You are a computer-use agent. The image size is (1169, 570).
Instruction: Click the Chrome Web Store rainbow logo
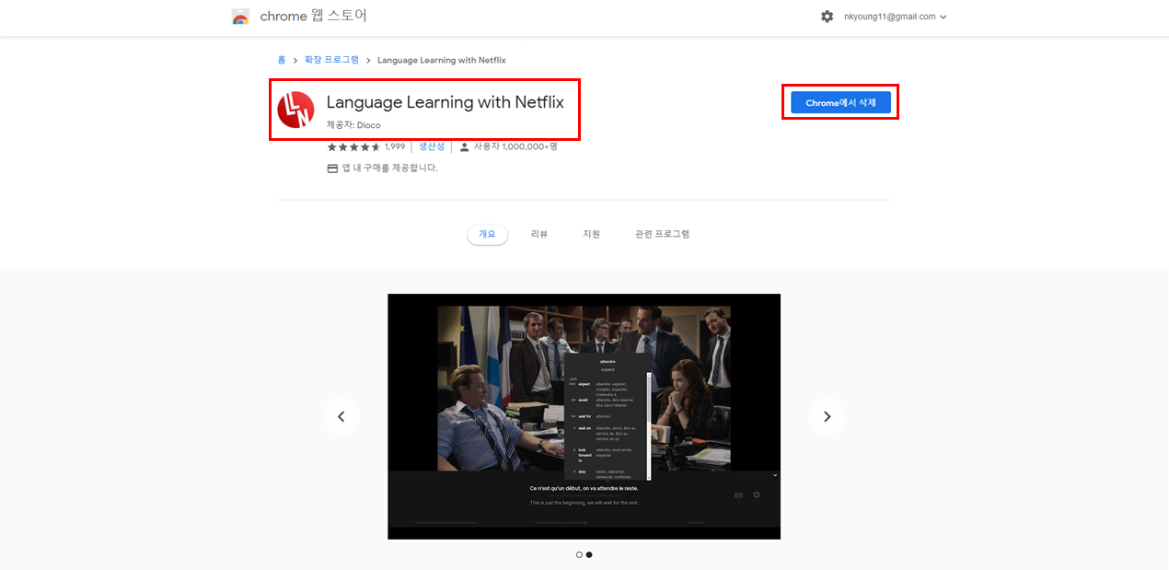[240, 17]
